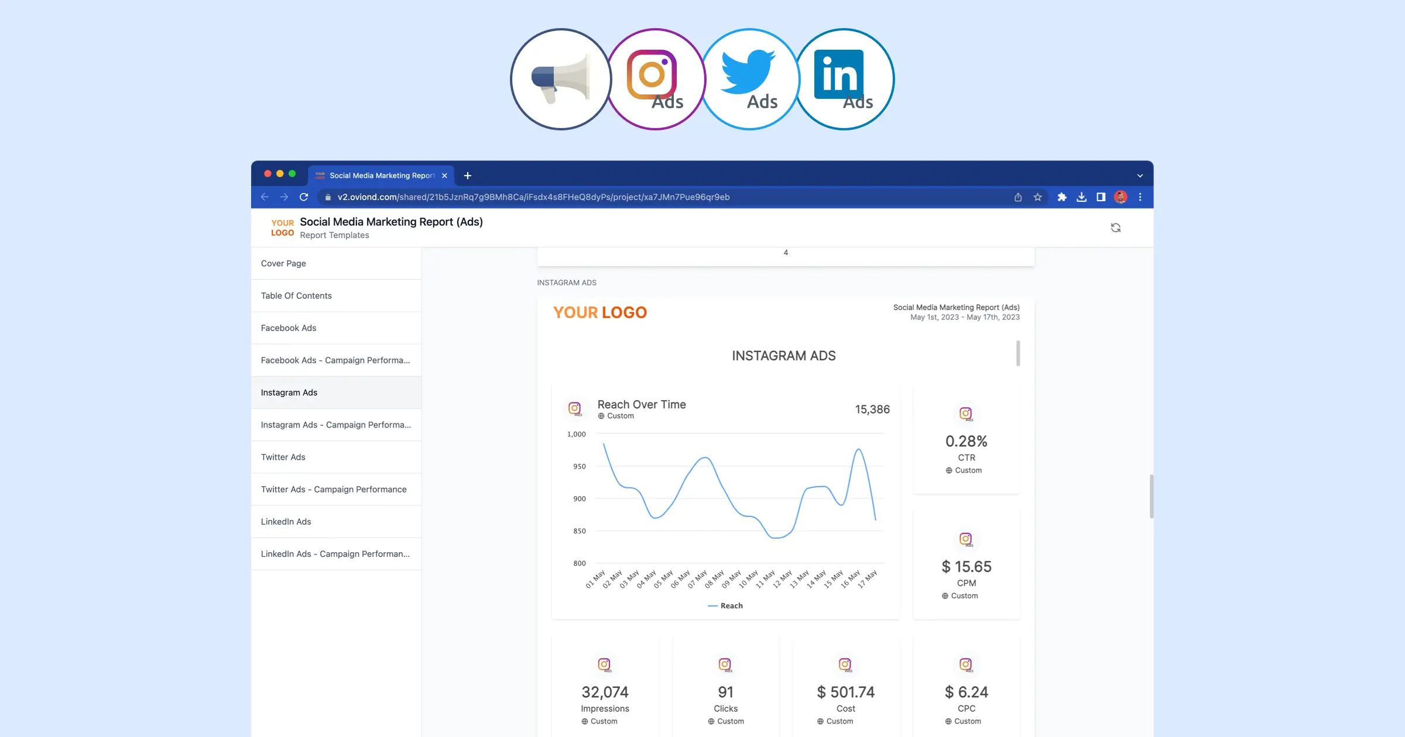The image size is (1405, 737).
Task: Open the browser downloads icon
Action: coord(1082,197)
